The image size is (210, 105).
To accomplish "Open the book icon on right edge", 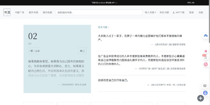I will pos(206,86).
